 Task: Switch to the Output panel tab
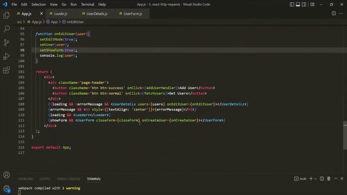pos(45,179)
